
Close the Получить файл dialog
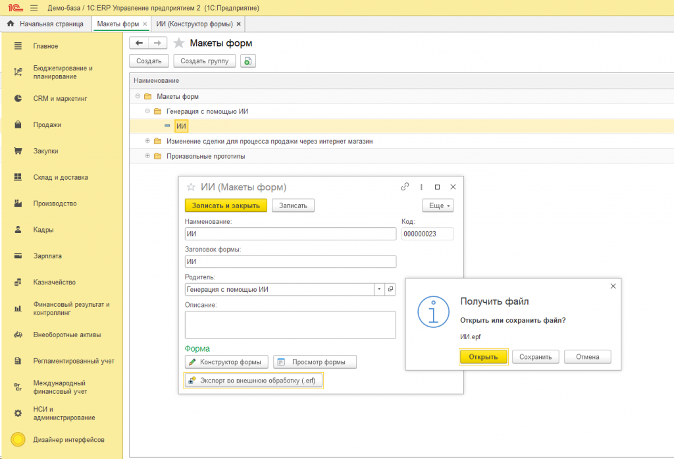[613, 286]
